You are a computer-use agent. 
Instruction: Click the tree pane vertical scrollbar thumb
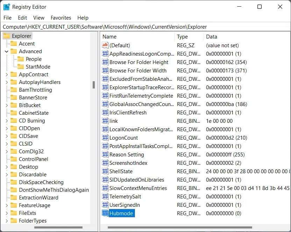coord(94,85)
